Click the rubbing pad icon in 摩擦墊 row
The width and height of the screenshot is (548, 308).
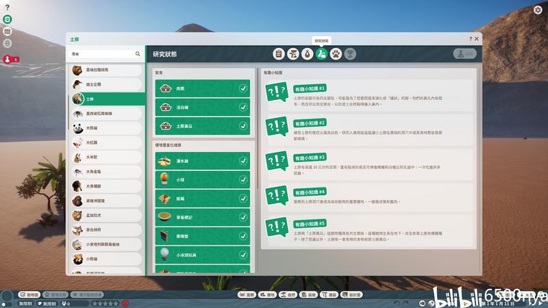click(x=164, y=236)
